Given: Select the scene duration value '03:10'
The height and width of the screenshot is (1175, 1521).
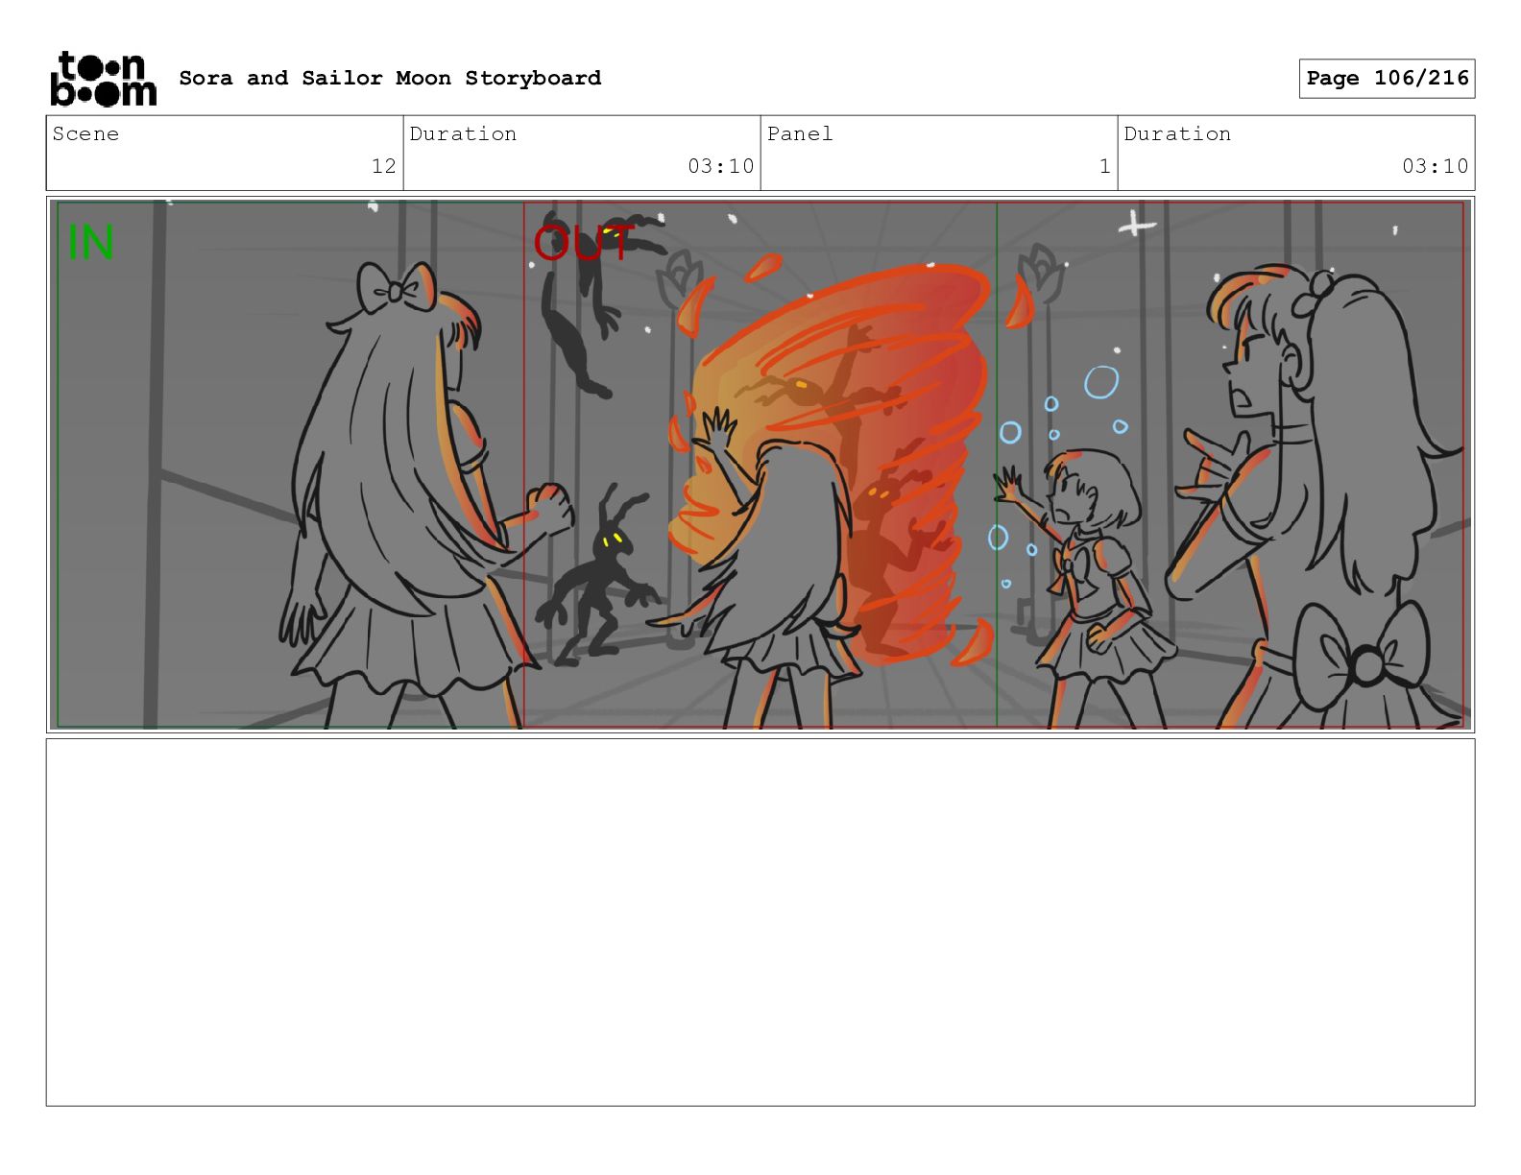Looking at the screenshot, I should (x=721, y=166).
